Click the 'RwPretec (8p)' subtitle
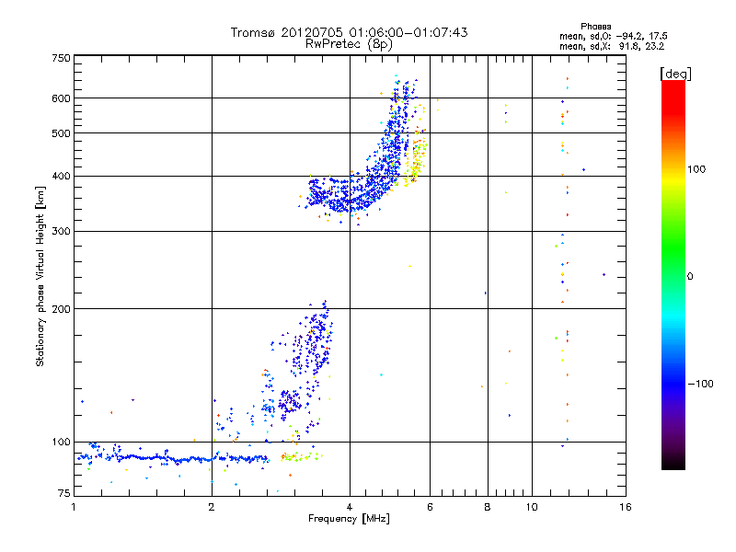Viewport: 736px width, 552px height. tap(349, 44)
